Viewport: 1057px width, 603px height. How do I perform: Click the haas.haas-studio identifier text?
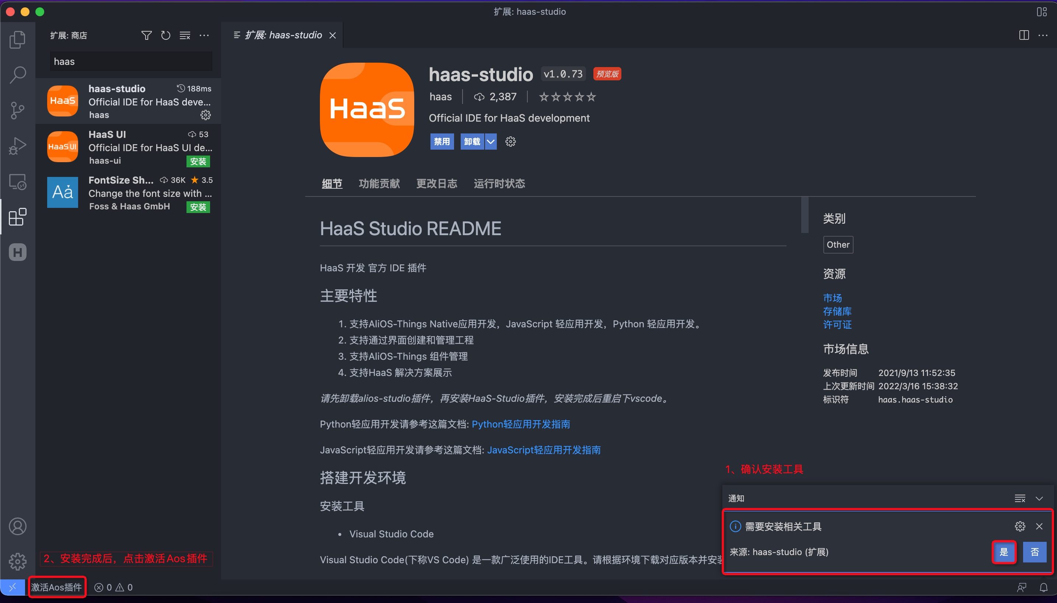tap(915, 400)
